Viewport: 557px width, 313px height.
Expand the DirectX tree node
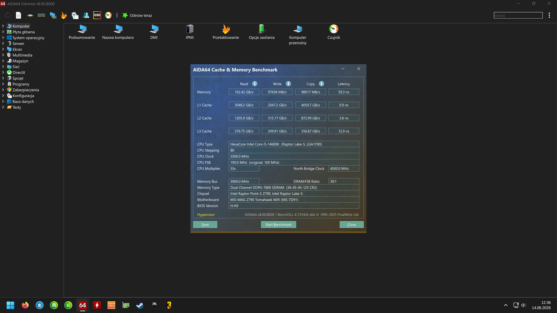(3, 73)
